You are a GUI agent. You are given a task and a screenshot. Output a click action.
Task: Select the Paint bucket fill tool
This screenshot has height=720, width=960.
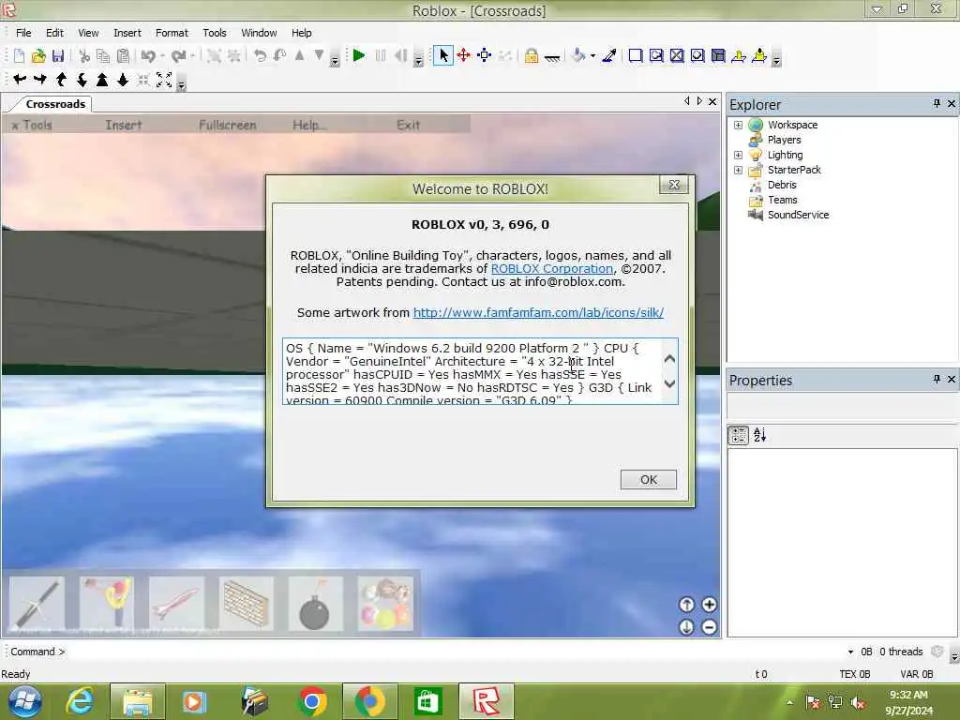pyautogui.click(x=577, y=55)
